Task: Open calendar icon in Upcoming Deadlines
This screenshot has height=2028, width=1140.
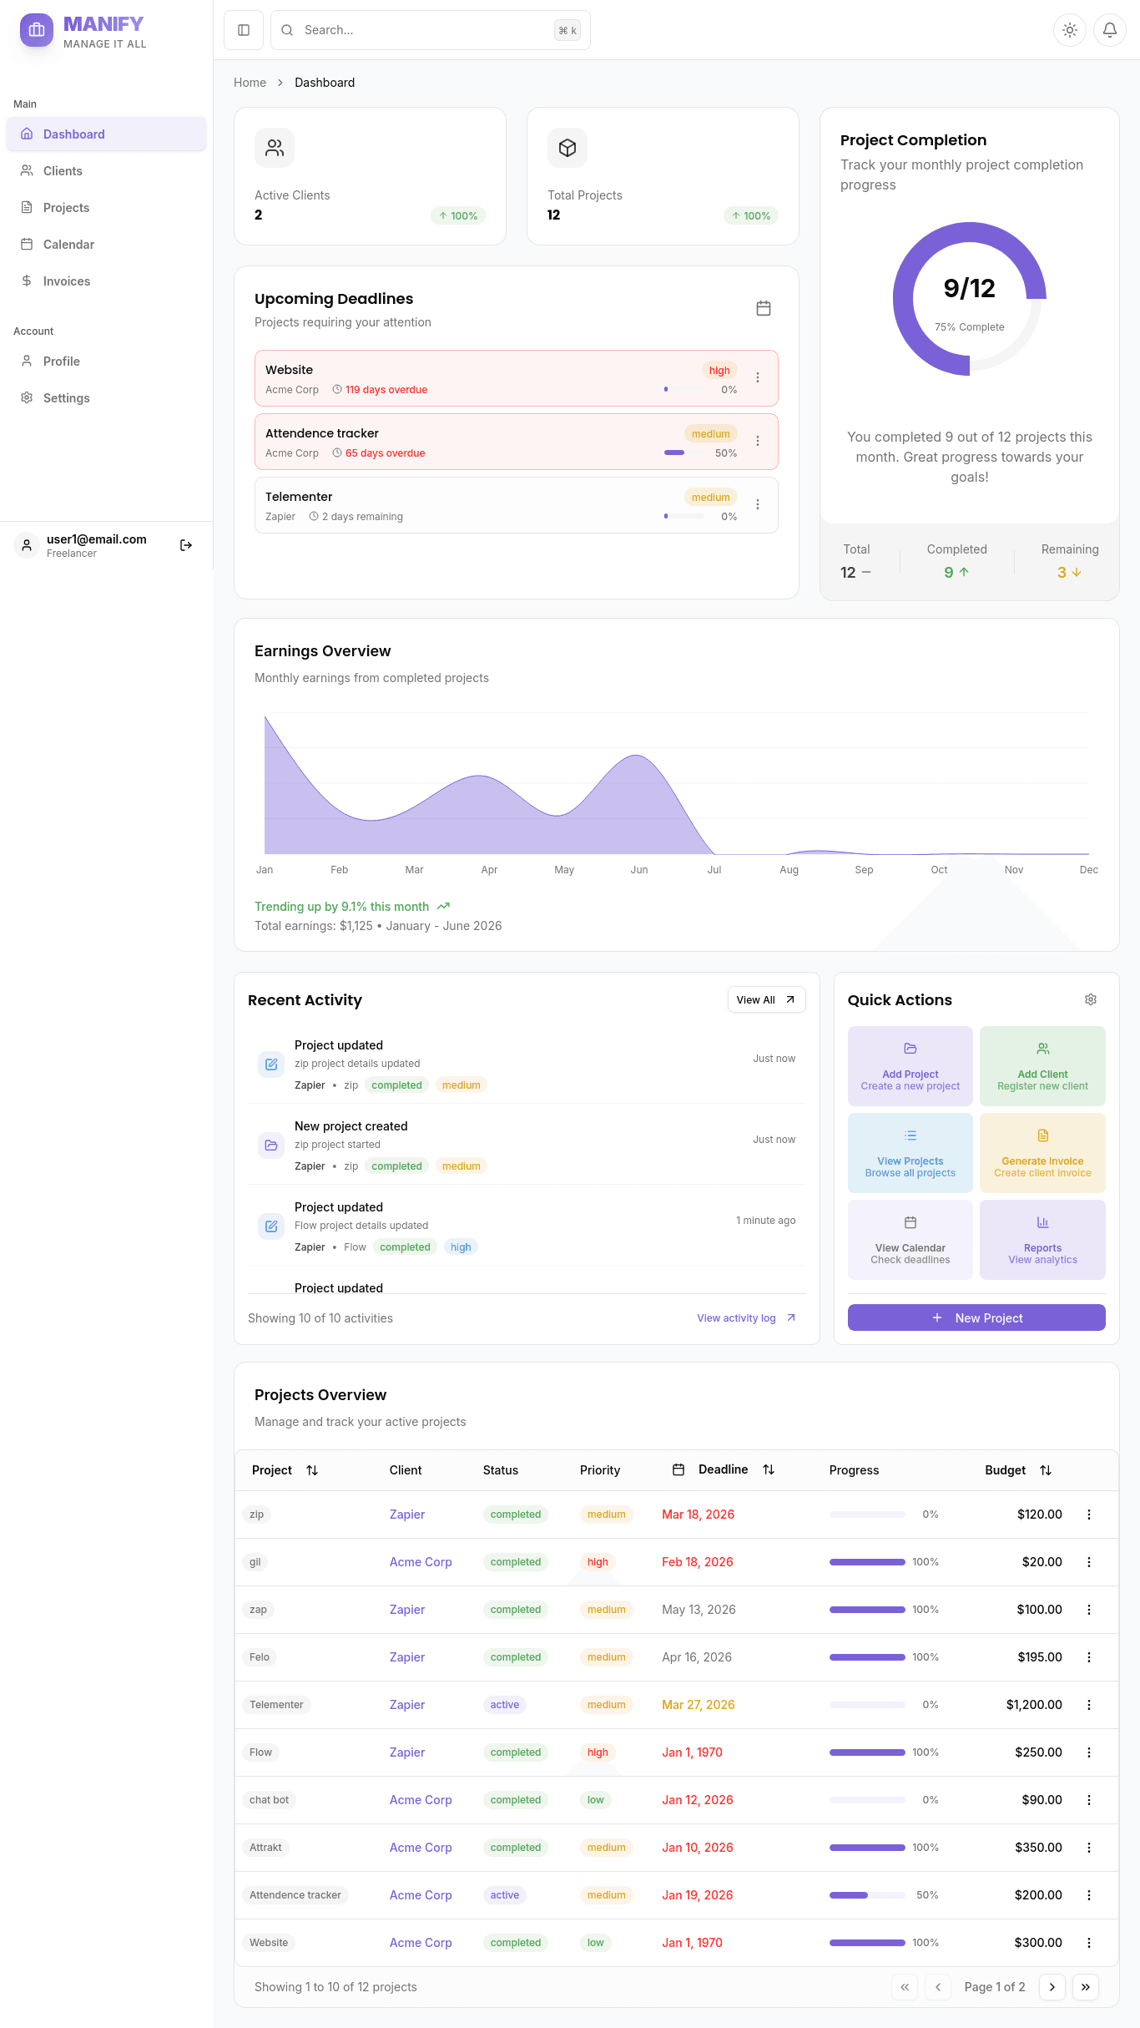Action: click(x=763, y=308)
